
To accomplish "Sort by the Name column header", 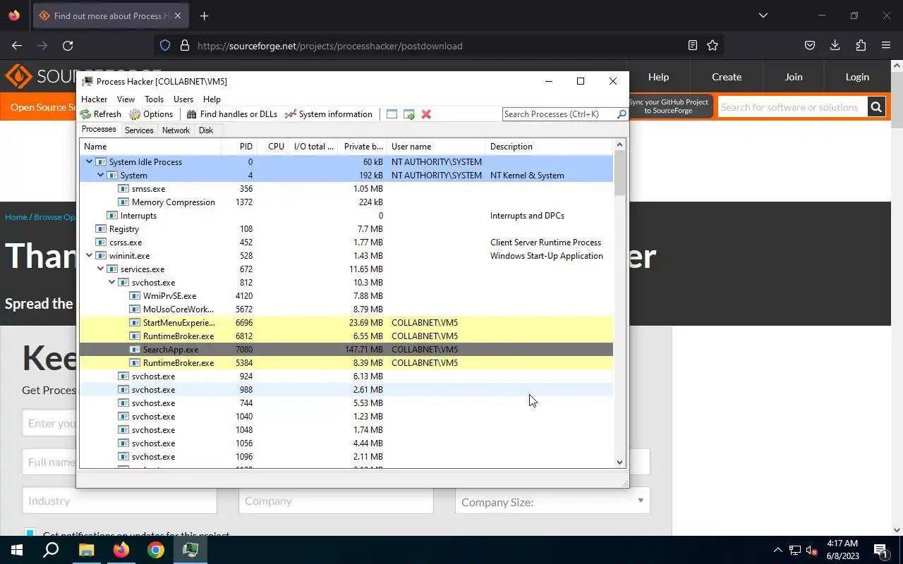I will coord(150,147).
